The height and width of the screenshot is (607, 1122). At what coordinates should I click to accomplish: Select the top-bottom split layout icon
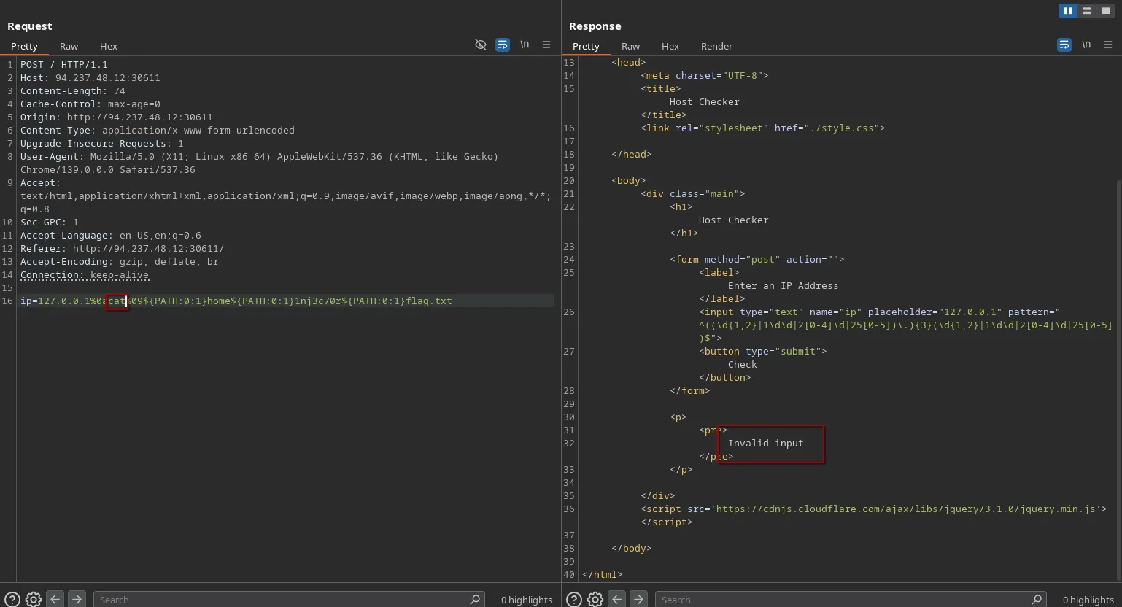pyautogui.click(x=1087, y=11)
